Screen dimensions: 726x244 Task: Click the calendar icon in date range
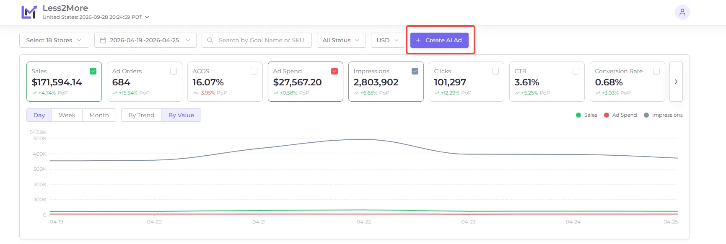tap(103, 40)
